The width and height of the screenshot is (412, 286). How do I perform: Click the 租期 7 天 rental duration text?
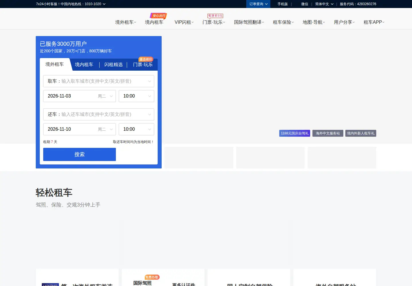50,142
